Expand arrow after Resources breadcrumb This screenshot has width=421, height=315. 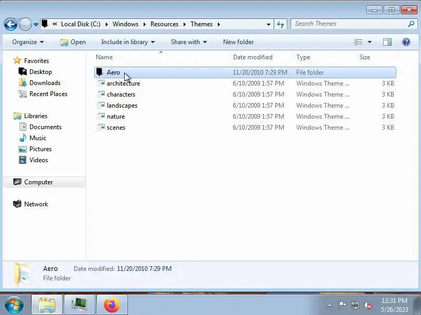pos(185,24)
